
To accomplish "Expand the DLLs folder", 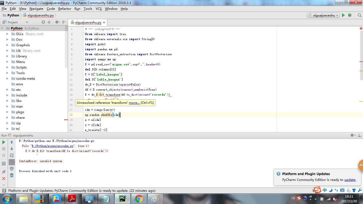I will click(x=7, y=34).
